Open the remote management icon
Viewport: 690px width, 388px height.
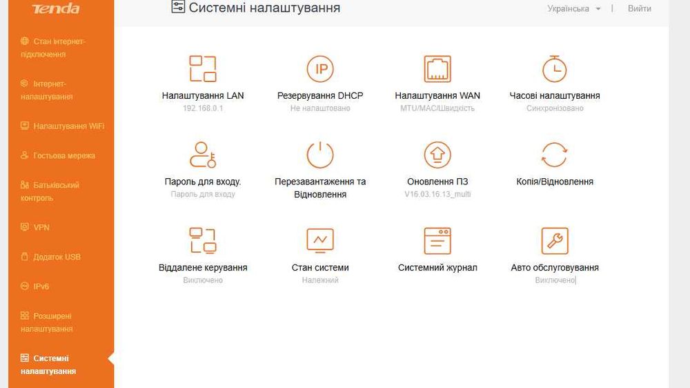click(x=203, y=240)
